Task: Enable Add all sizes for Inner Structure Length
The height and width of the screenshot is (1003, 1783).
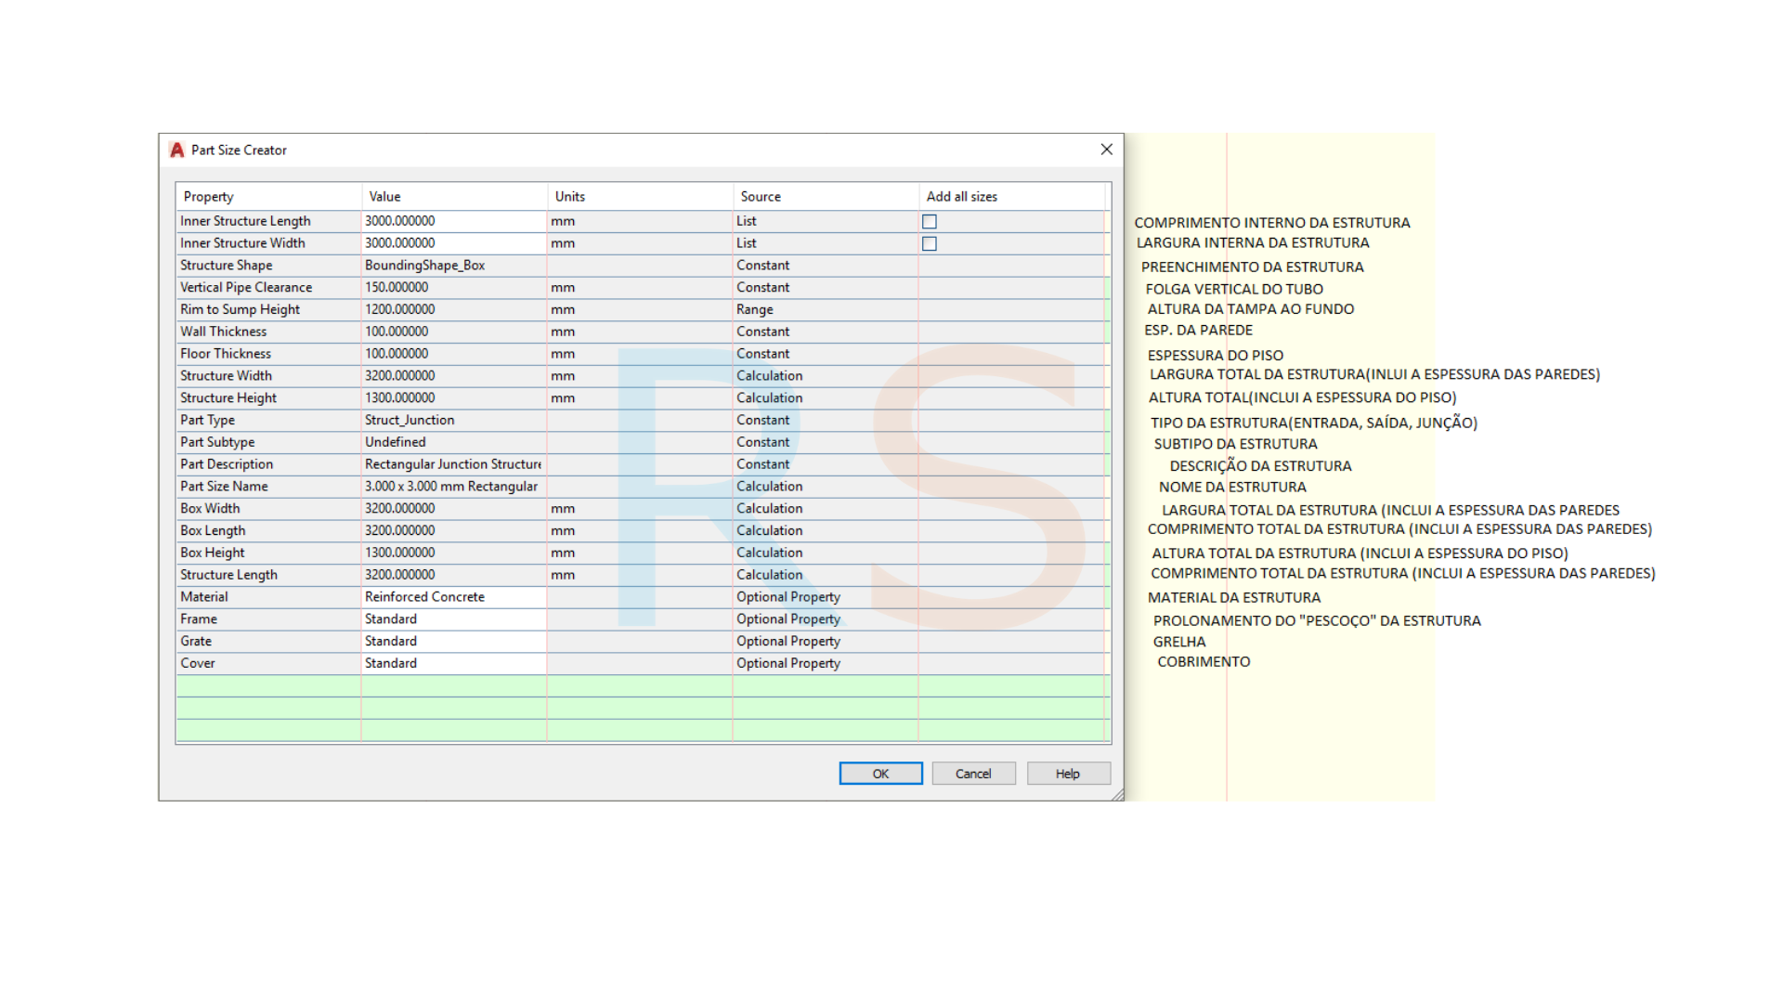Action: [x=929, y=221]
